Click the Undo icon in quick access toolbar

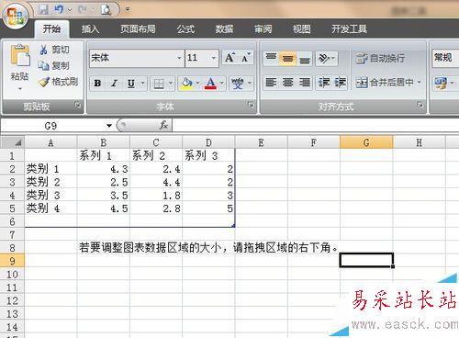pyautogui.click(x=59, y=9)
